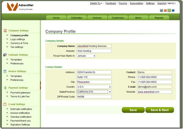Open Estimate notification settings
The width and height of the screenshot is (183, 129).
pos(21,109)
